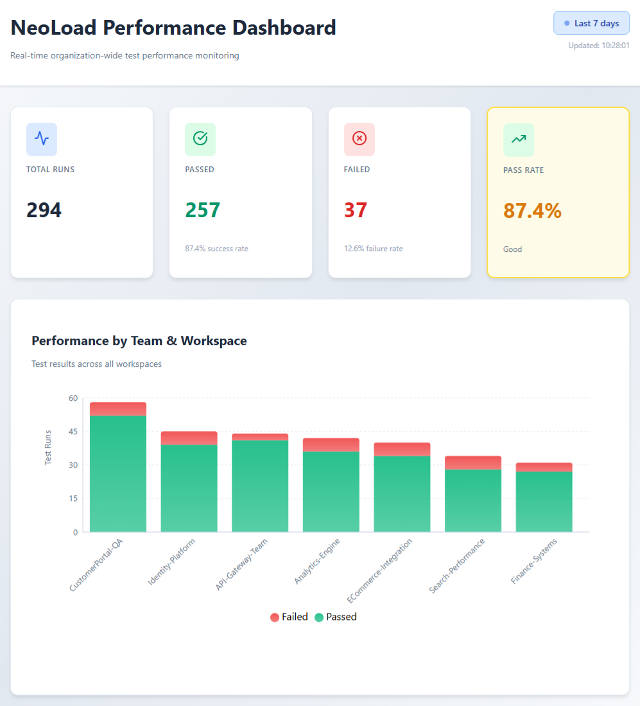Image resolution: width=640 pixels, height=706 pixels.
Task: Click the Total Runs pulse icon
Action: point(42,139)
